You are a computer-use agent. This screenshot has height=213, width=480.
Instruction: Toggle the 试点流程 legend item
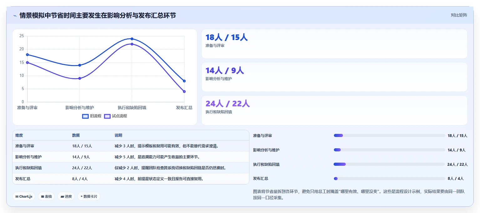[115, 116]
